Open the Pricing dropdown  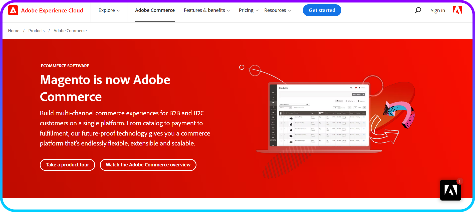click(x=249, y=10)
